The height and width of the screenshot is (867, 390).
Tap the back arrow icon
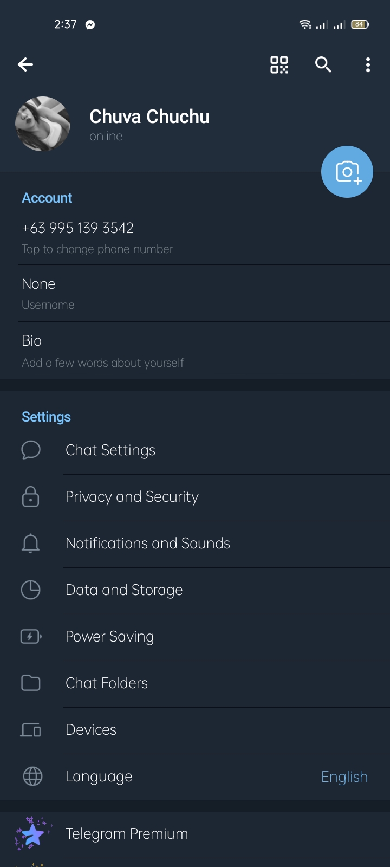pyautogui.click(x=25, y=65)
